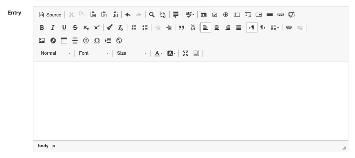The width and height of the screenshot is (355, 158).
Task: Click the Insert Link icon
Action: [289, 28]
